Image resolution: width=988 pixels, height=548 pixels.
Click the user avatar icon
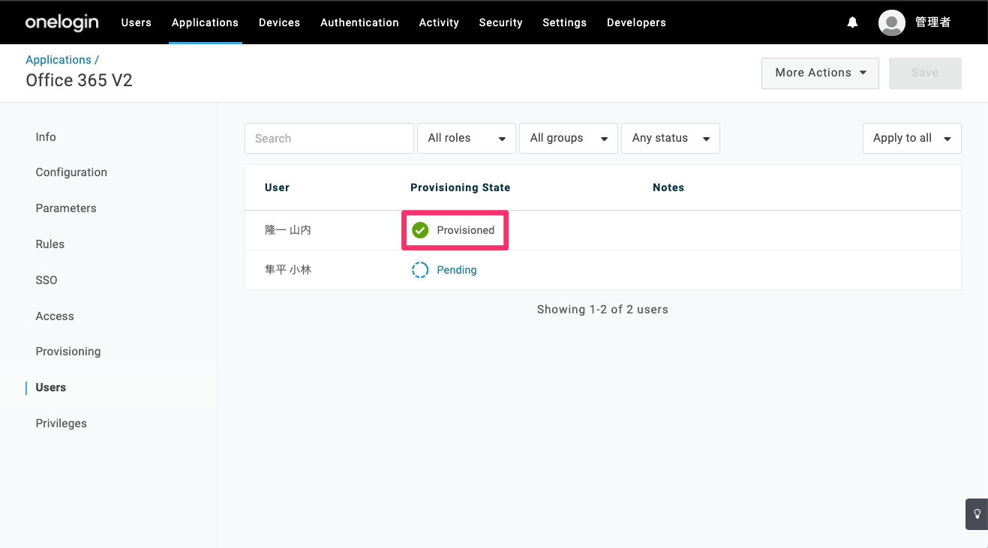coord(892,22)
